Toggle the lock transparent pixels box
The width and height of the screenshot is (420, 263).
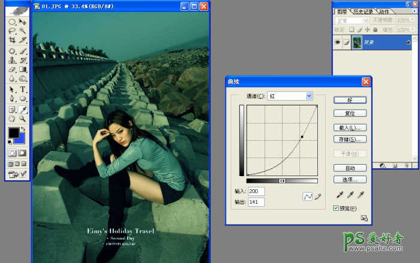[352, 29]
